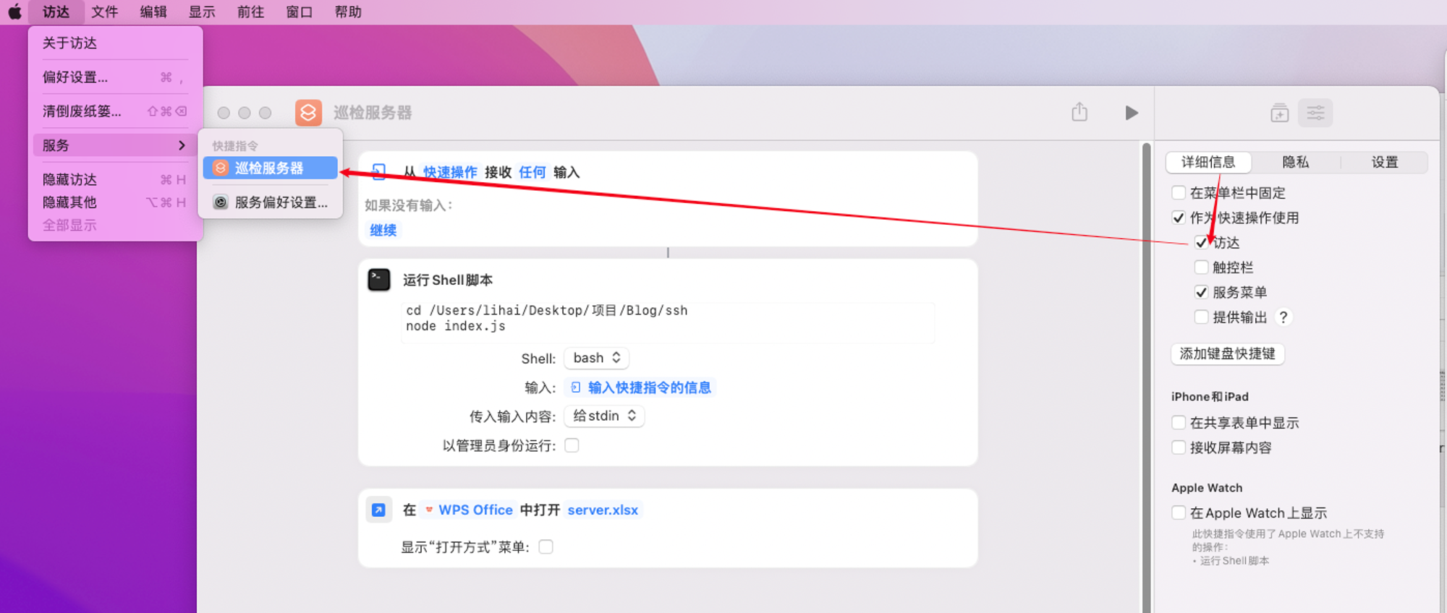The width and height of the screenshot is (1447, 613).
Task: Run the shortcut with the play button
Action: click(x=1132, y=113)
